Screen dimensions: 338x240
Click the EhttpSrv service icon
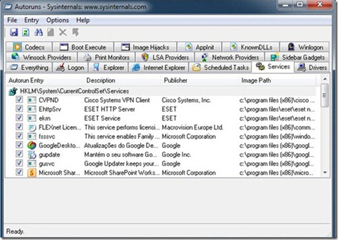[32, 109]
